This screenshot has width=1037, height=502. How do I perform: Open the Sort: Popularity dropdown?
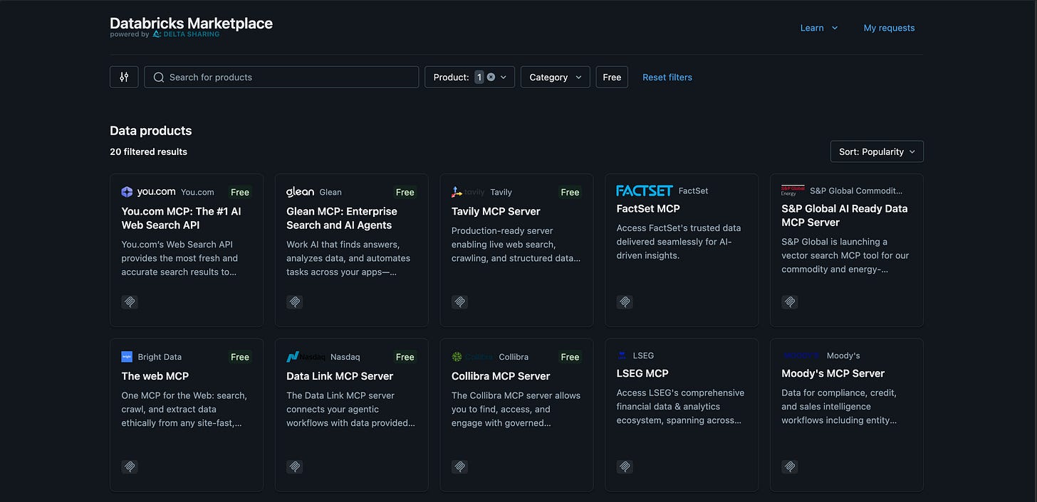coord(877,151)
